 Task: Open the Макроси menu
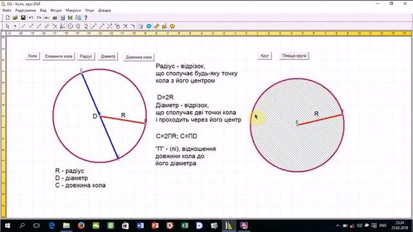[73, 10]
